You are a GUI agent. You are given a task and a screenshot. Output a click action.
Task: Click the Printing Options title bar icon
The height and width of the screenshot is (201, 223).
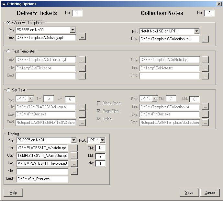pos(4,4)
